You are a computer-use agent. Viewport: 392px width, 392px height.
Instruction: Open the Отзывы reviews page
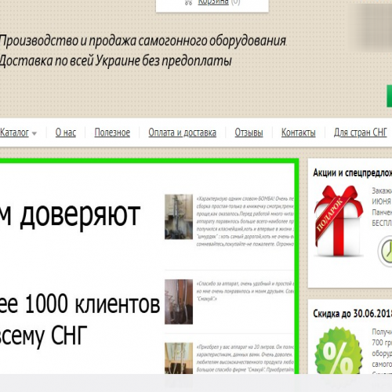(249, 132)
